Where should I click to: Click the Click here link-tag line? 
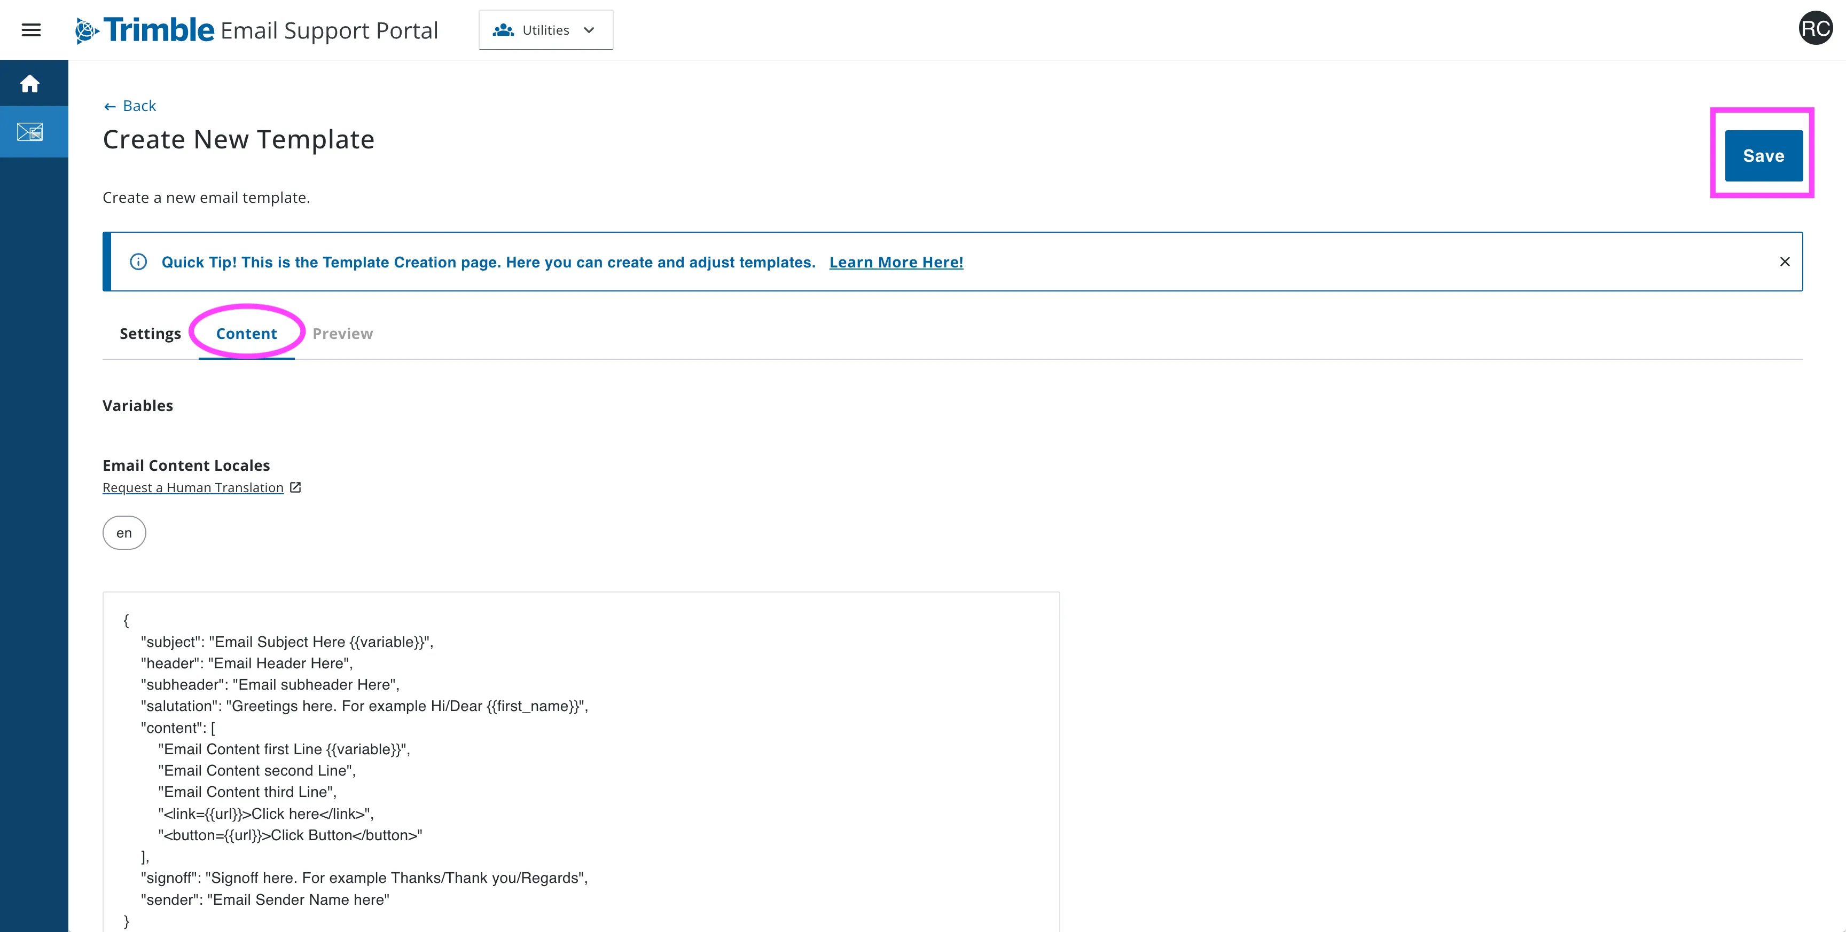[266, 814]
